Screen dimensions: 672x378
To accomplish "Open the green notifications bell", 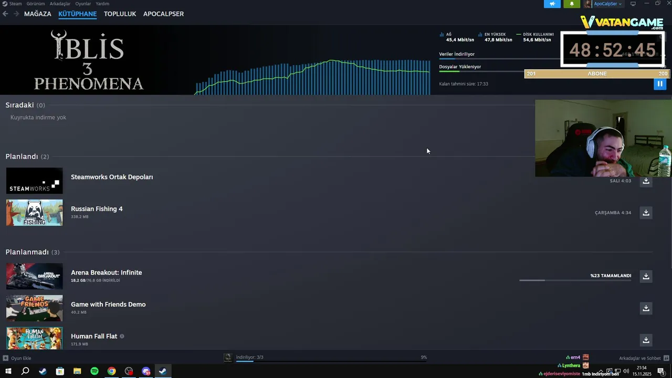I will 572,4.
